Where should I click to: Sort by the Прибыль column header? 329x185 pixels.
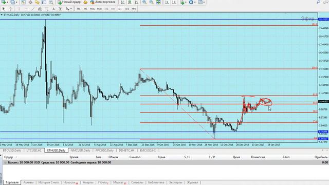[x=321, y=157]
